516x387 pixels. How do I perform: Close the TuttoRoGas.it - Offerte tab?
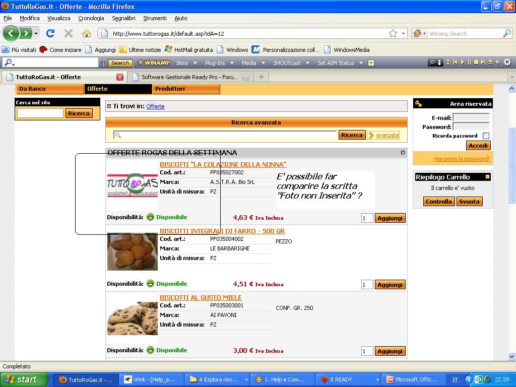tap(120, 77)
